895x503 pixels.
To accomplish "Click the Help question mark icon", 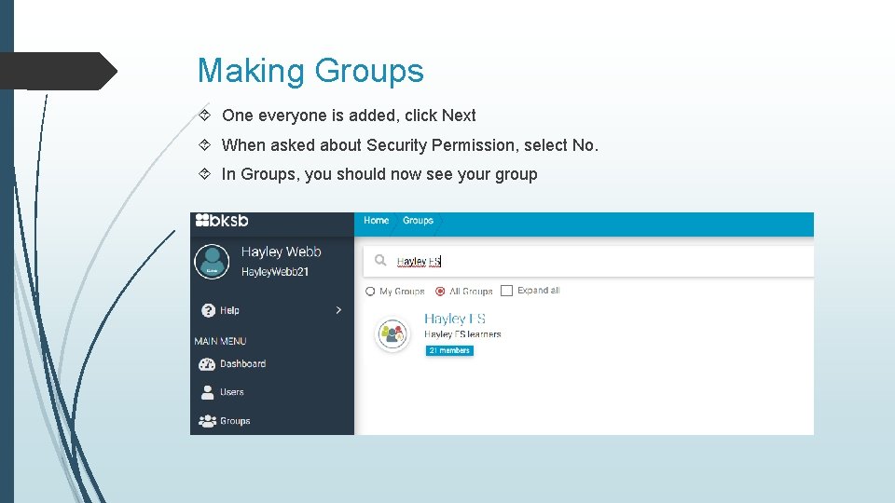I will (x=208, y=310).
